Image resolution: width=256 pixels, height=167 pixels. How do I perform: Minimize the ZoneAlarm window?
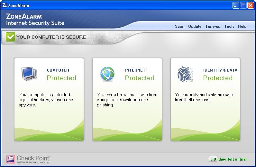(236, 5)
